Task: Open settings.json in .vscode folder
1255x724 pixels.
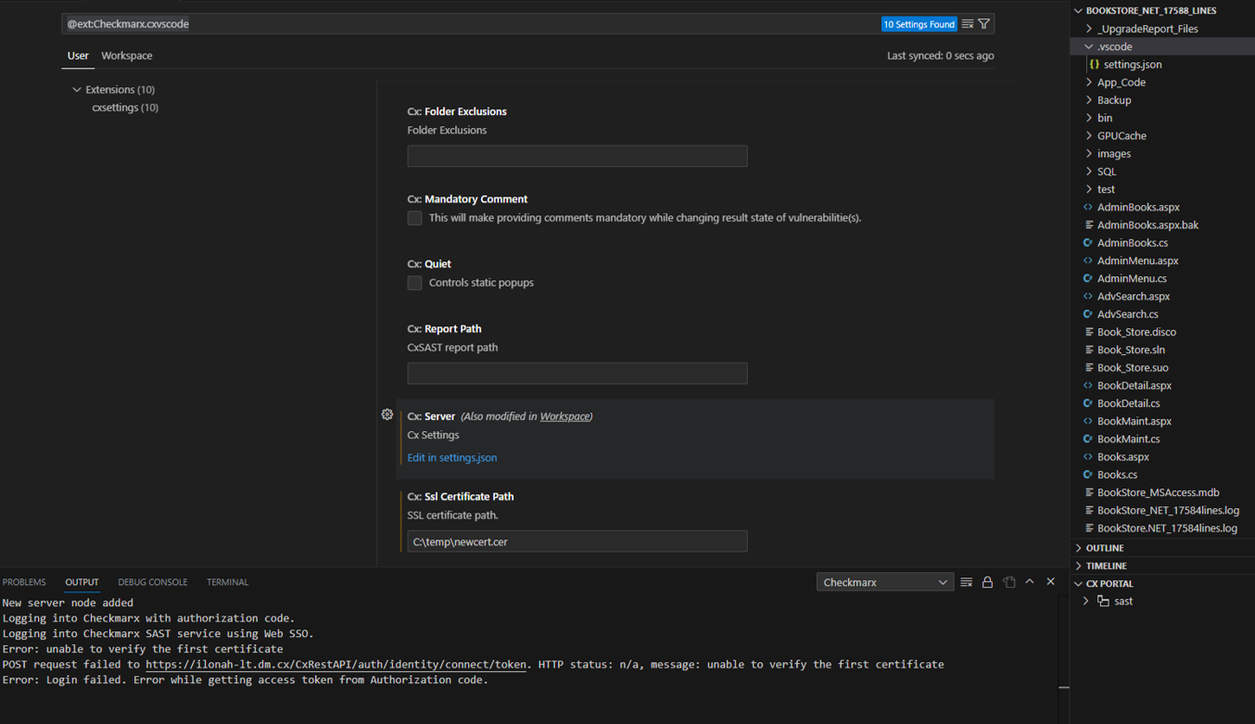Action: [x=1133, y=64]
